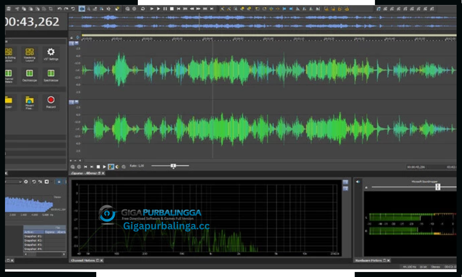Select the Snapshot #3 row
This screenshot has width=462, height=277.
45,245
